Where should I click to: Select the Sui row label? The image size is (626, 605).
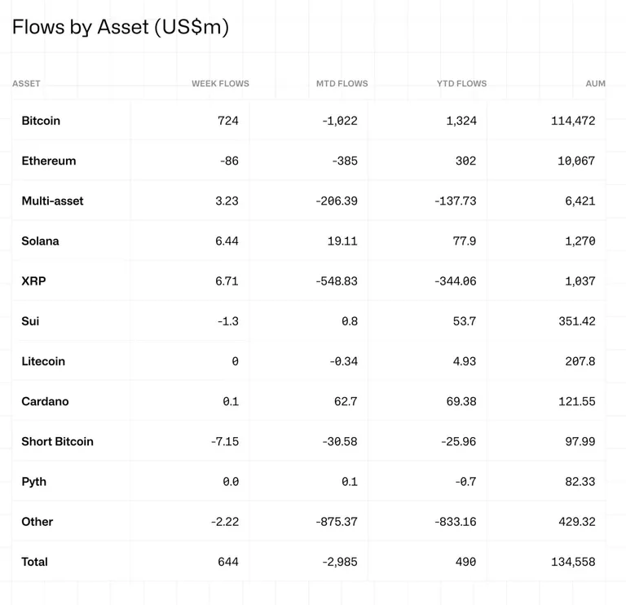coord(30,321)
